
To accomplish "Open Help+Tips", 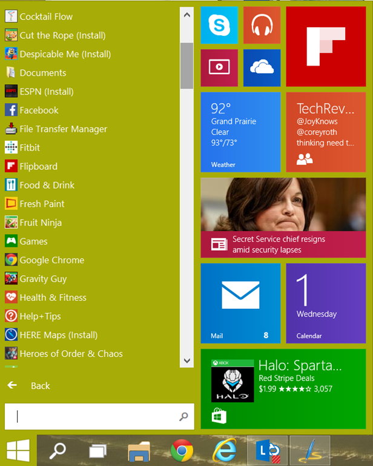I will (33, 316).
